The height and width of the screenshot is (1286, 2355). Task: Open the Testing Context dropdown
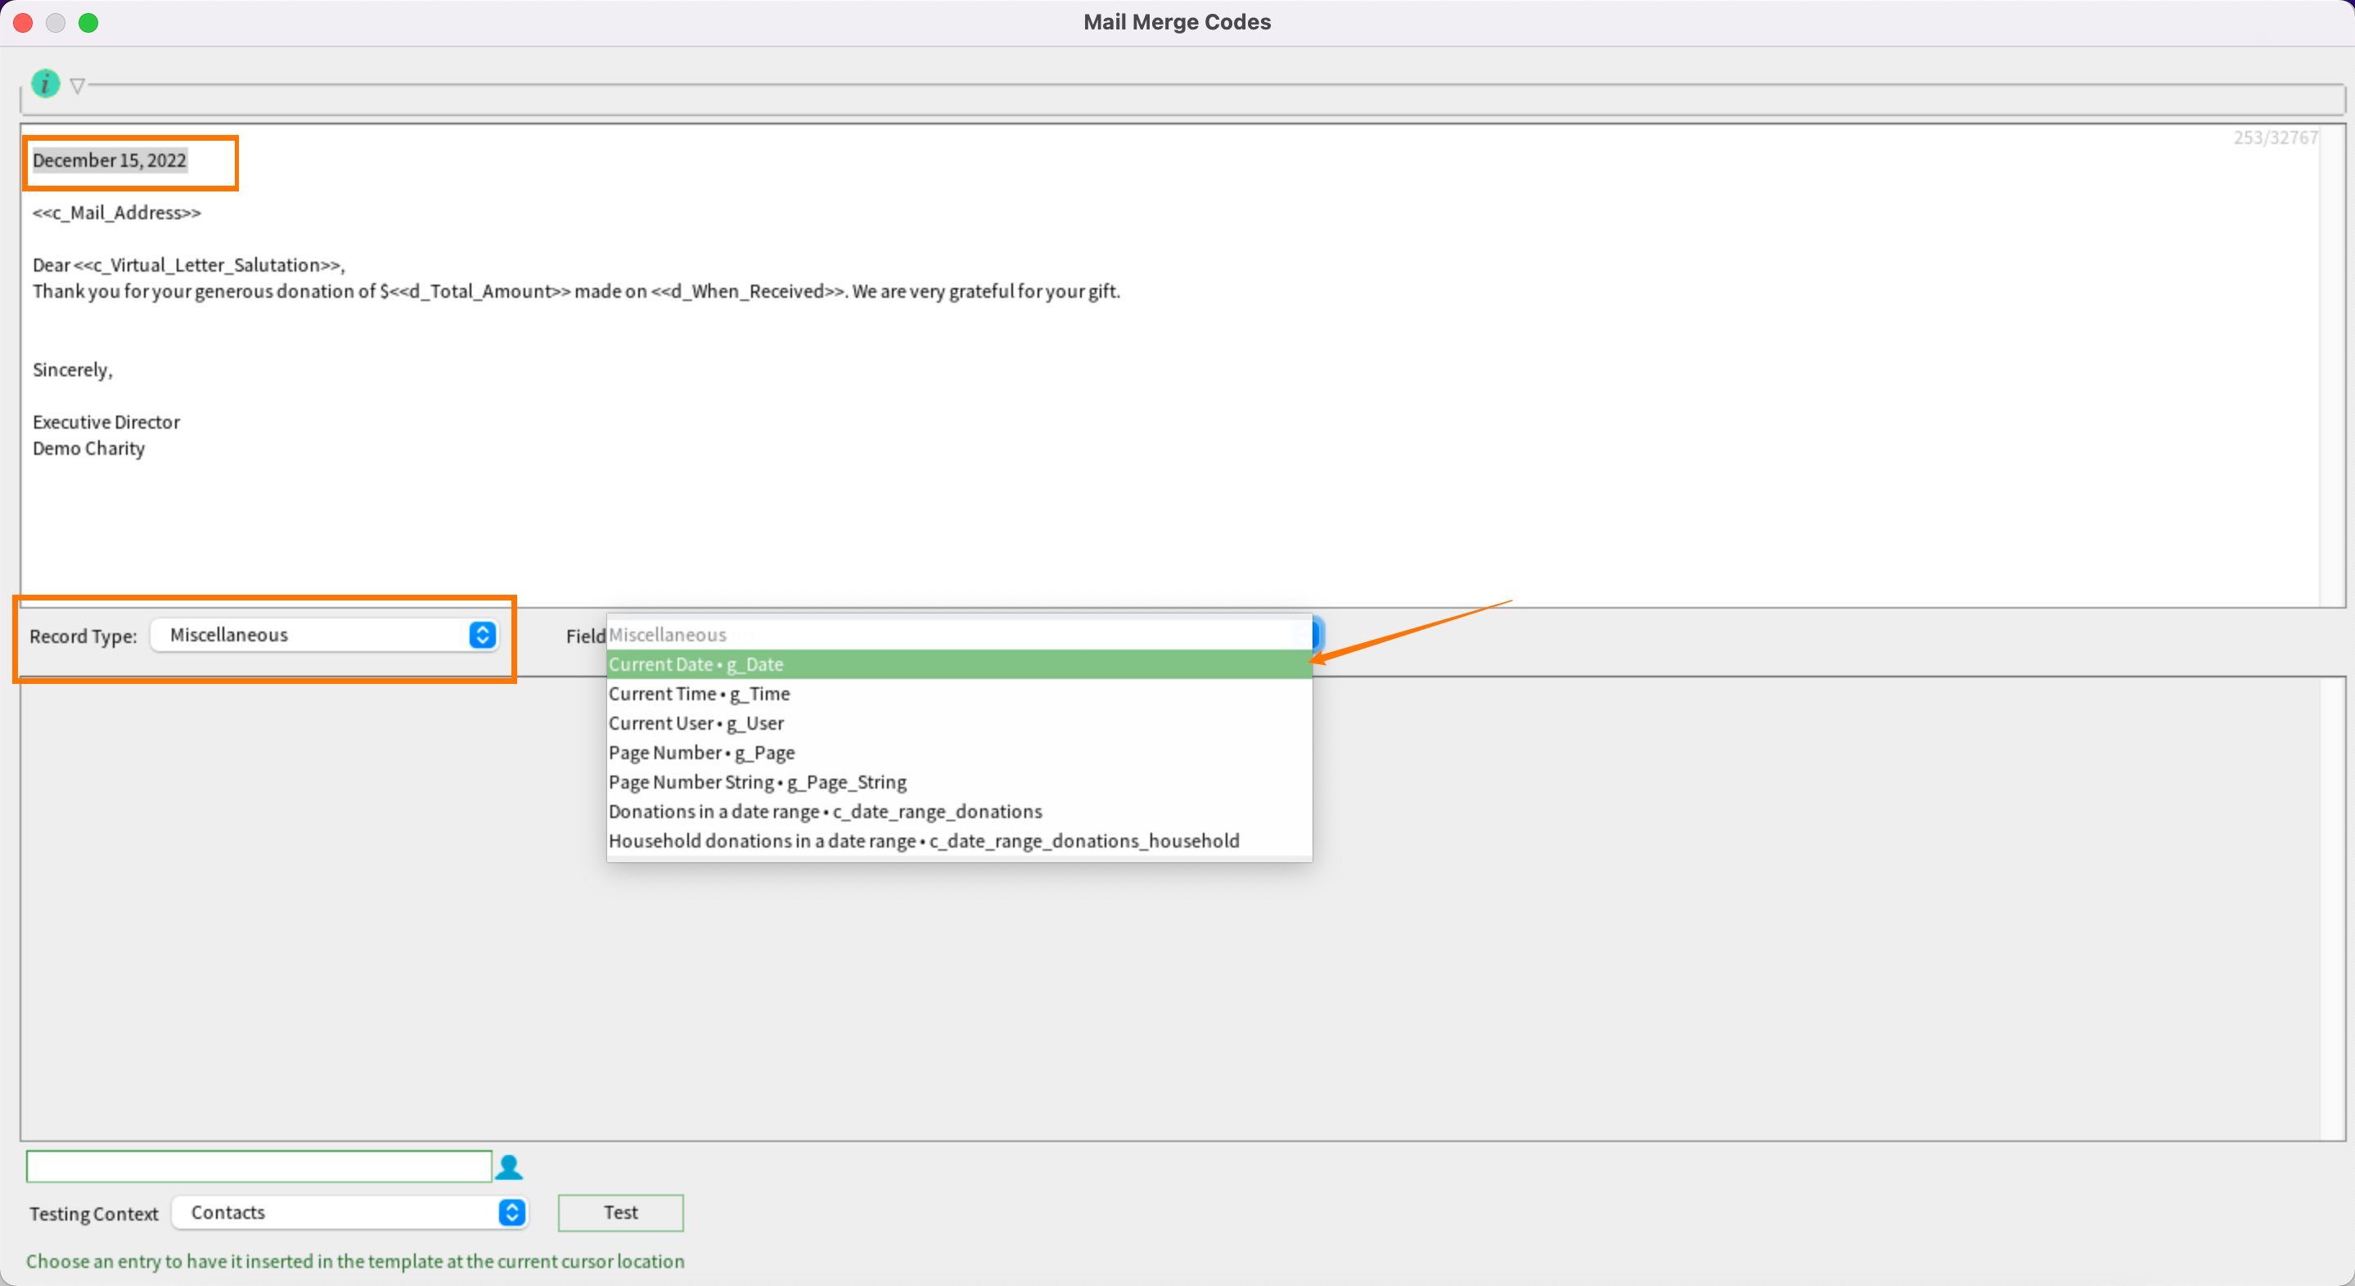click(350, 1213)
